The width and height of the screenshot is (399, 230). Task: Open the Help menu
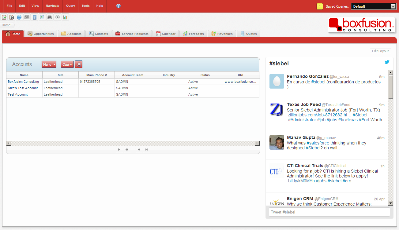100,6
